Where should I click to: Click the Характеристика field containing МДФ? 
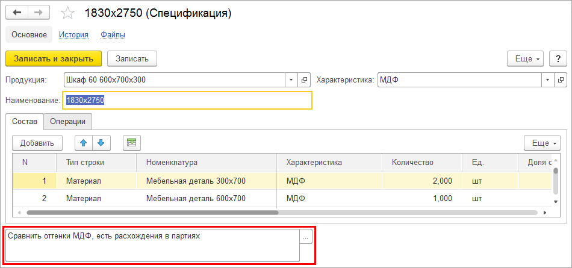[459, 80]
